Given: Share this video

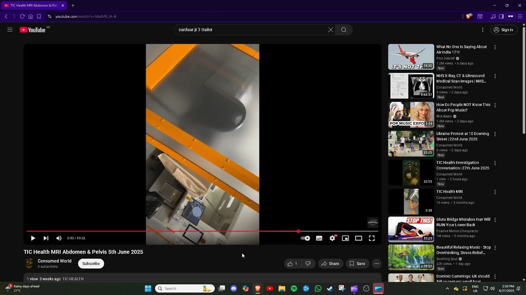Looking at the screenshot, I should pyautogui.click(x=330, y=263).
